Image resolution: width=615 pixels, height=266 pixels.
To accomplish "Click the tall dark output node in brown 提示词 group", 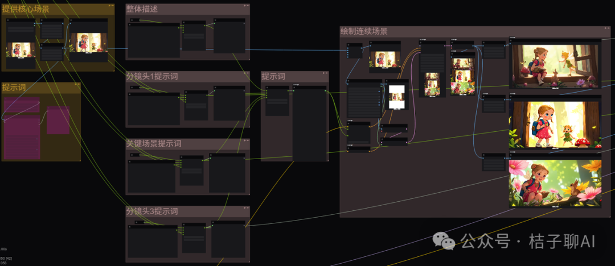I will pyautogui.click(x=309, y=123).
